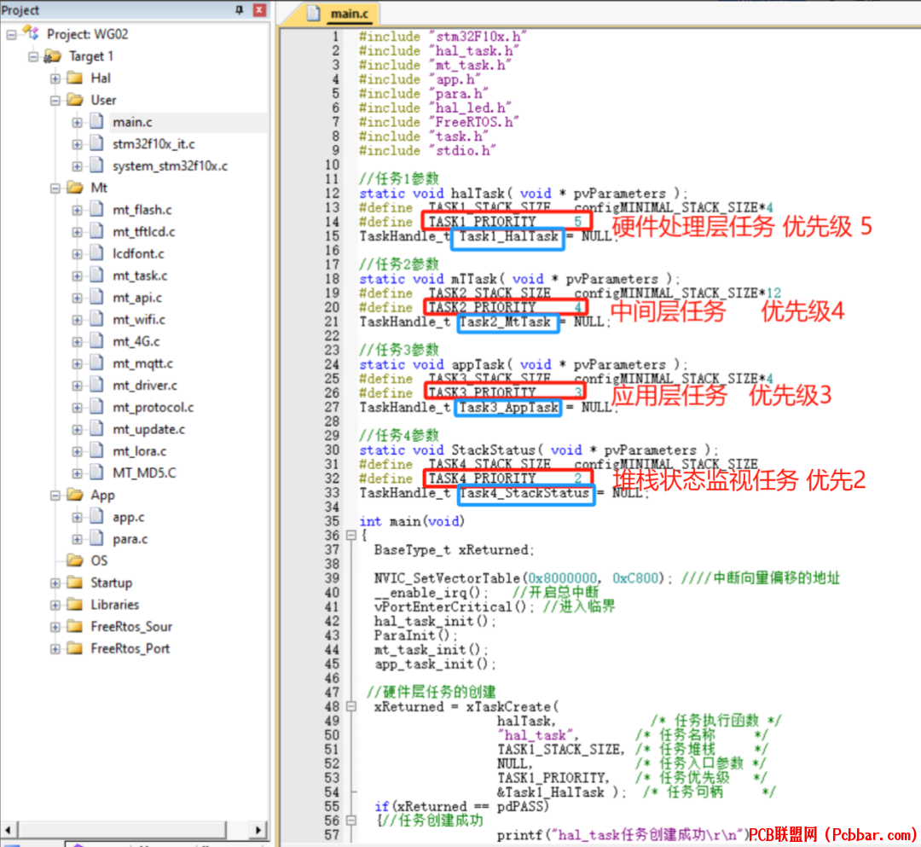Click the Libraries folder icon
This screenshot has width=921, height=847.
[74, 605]
